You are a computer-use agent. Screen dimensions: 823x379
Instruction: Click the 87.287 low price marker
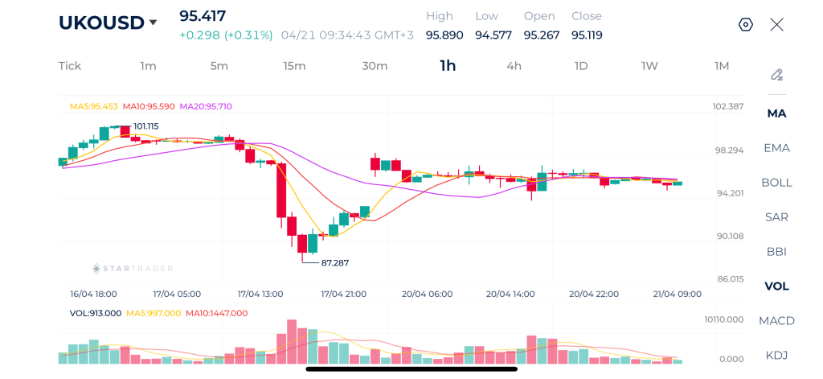[334, 262]
